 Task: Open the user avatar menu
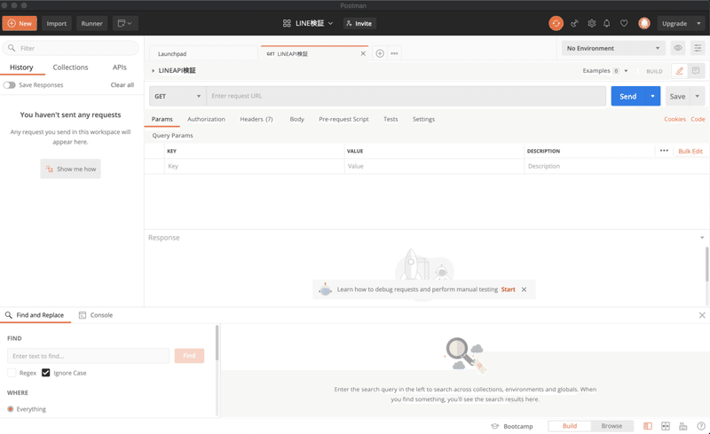tap(644, 23)
